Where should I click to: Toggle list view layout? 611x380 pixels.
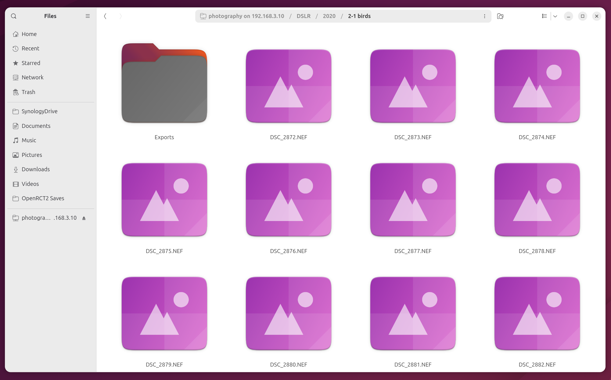coord(544,16)
